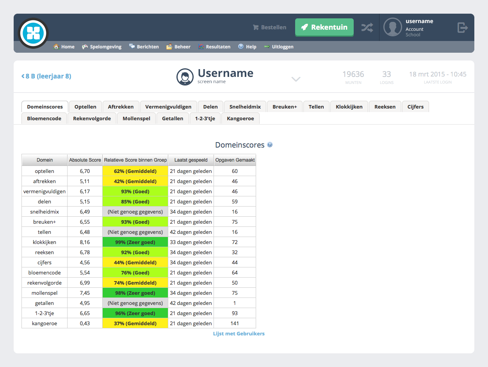
Task: Click the vermenigvuldigen domain cell
Action: (x=45, y=191)
